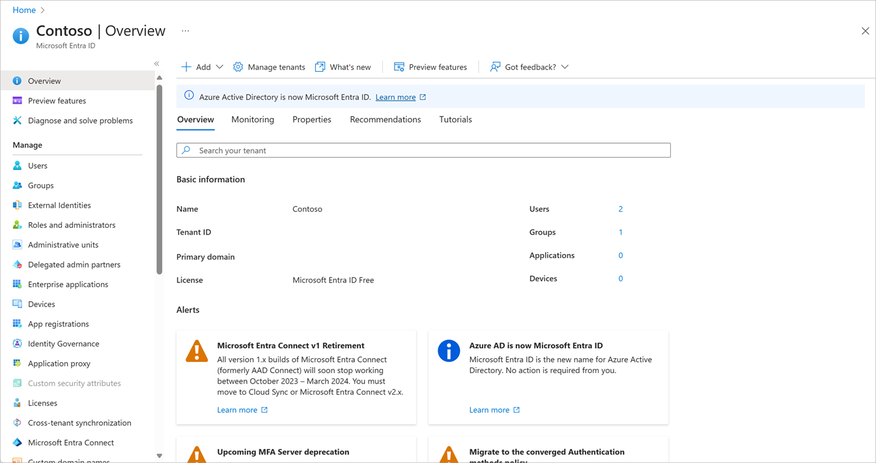876x463 pixels.
Task: Click the Delegated admin partners icon
Action: tap(17, 264)
